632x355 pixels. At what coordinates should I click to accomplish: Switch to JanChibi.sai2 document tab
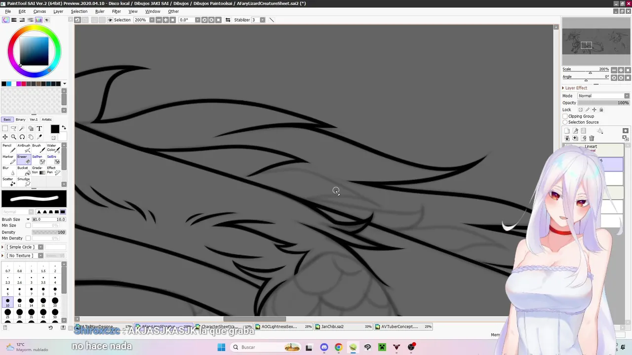click(x=344, y=326)
